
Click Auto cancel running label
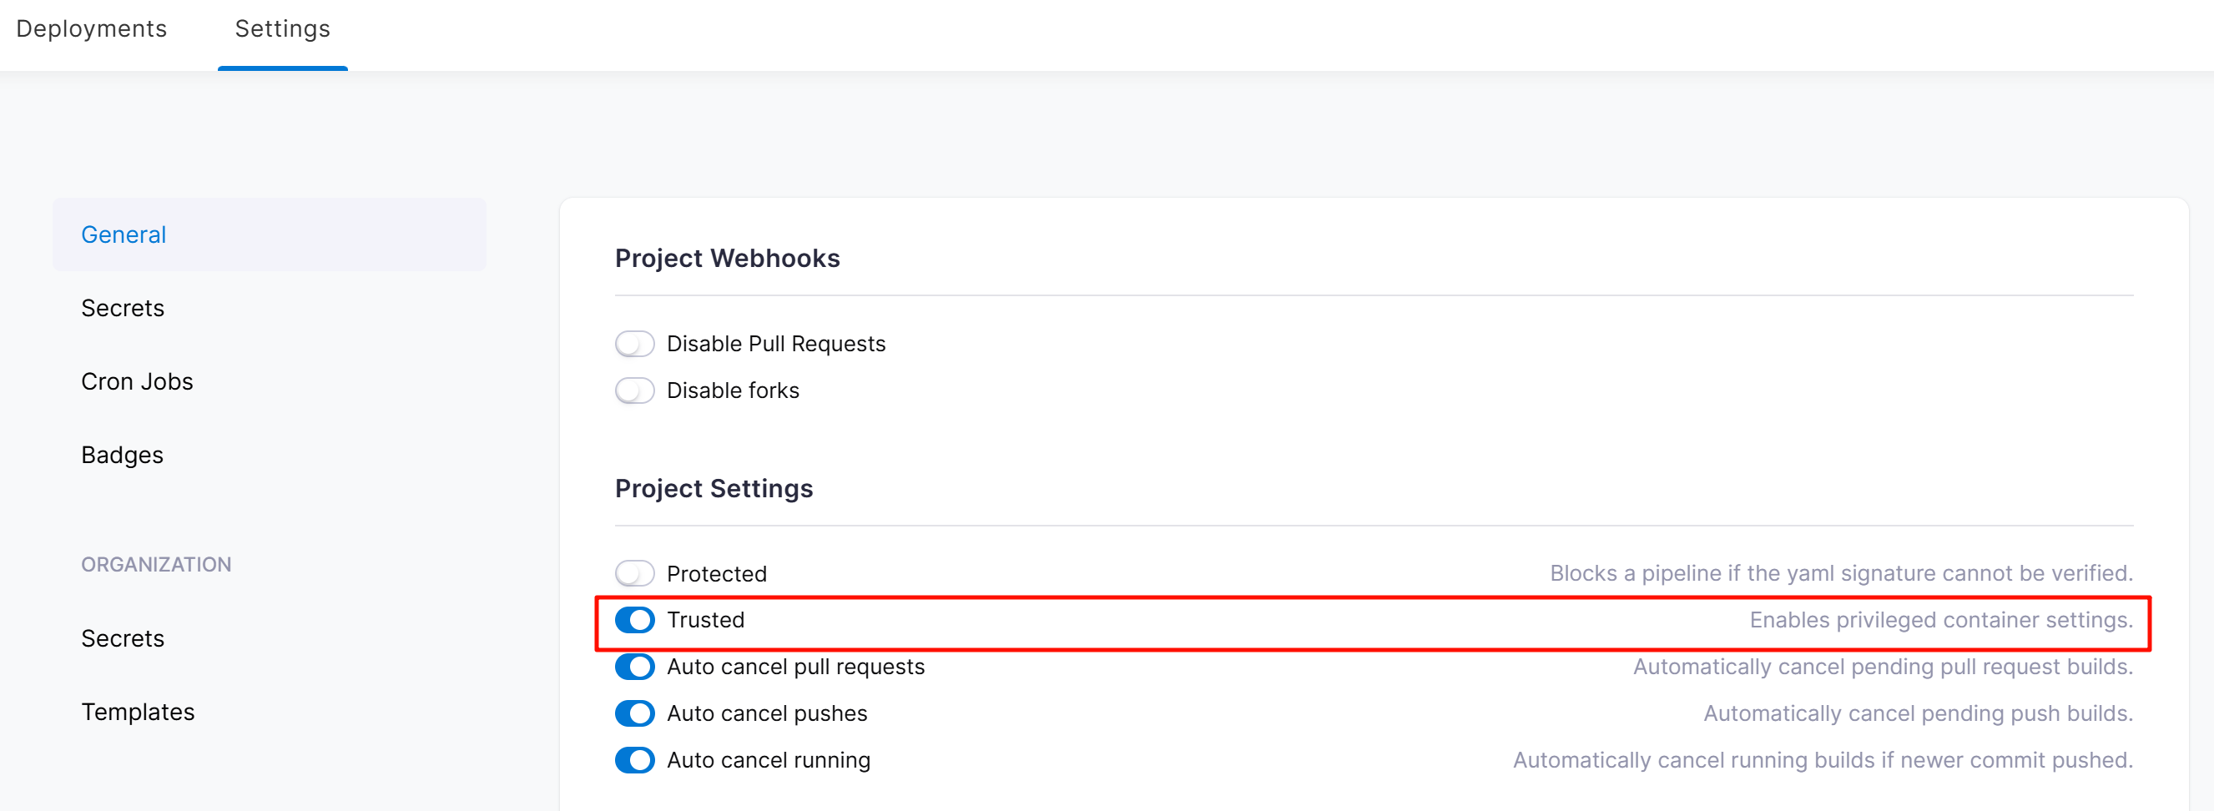[769, 760]
